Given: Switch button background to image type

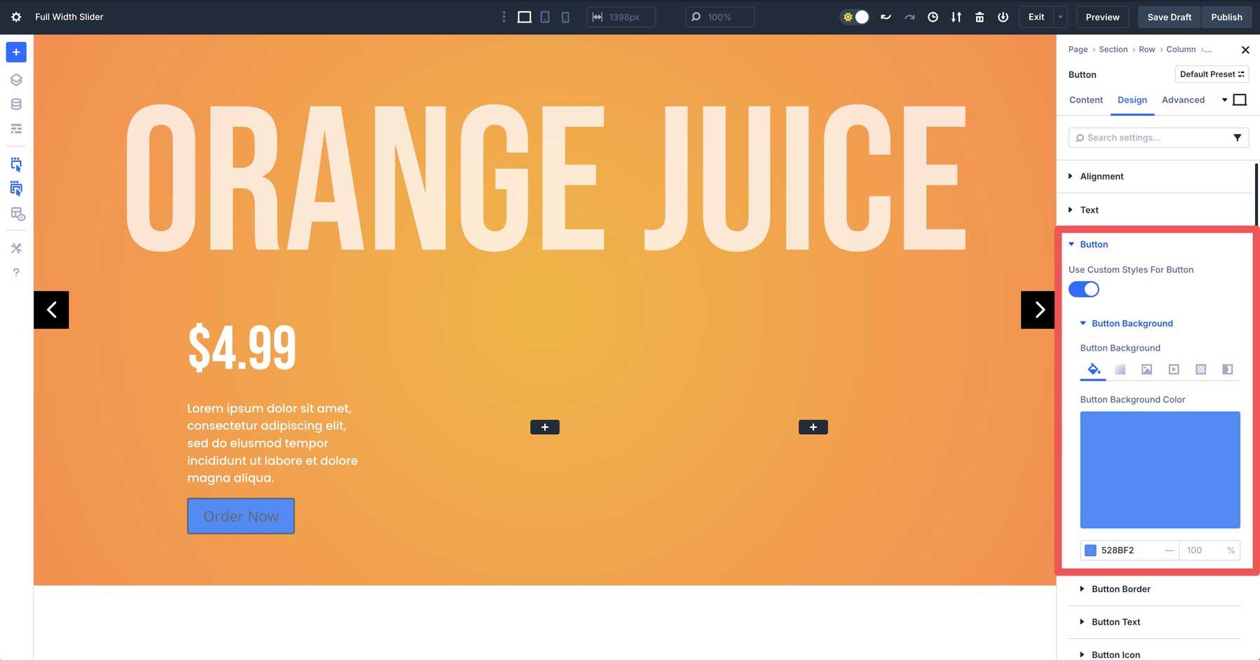Looking at the screenshot, I should click(x=1146, y=369).
